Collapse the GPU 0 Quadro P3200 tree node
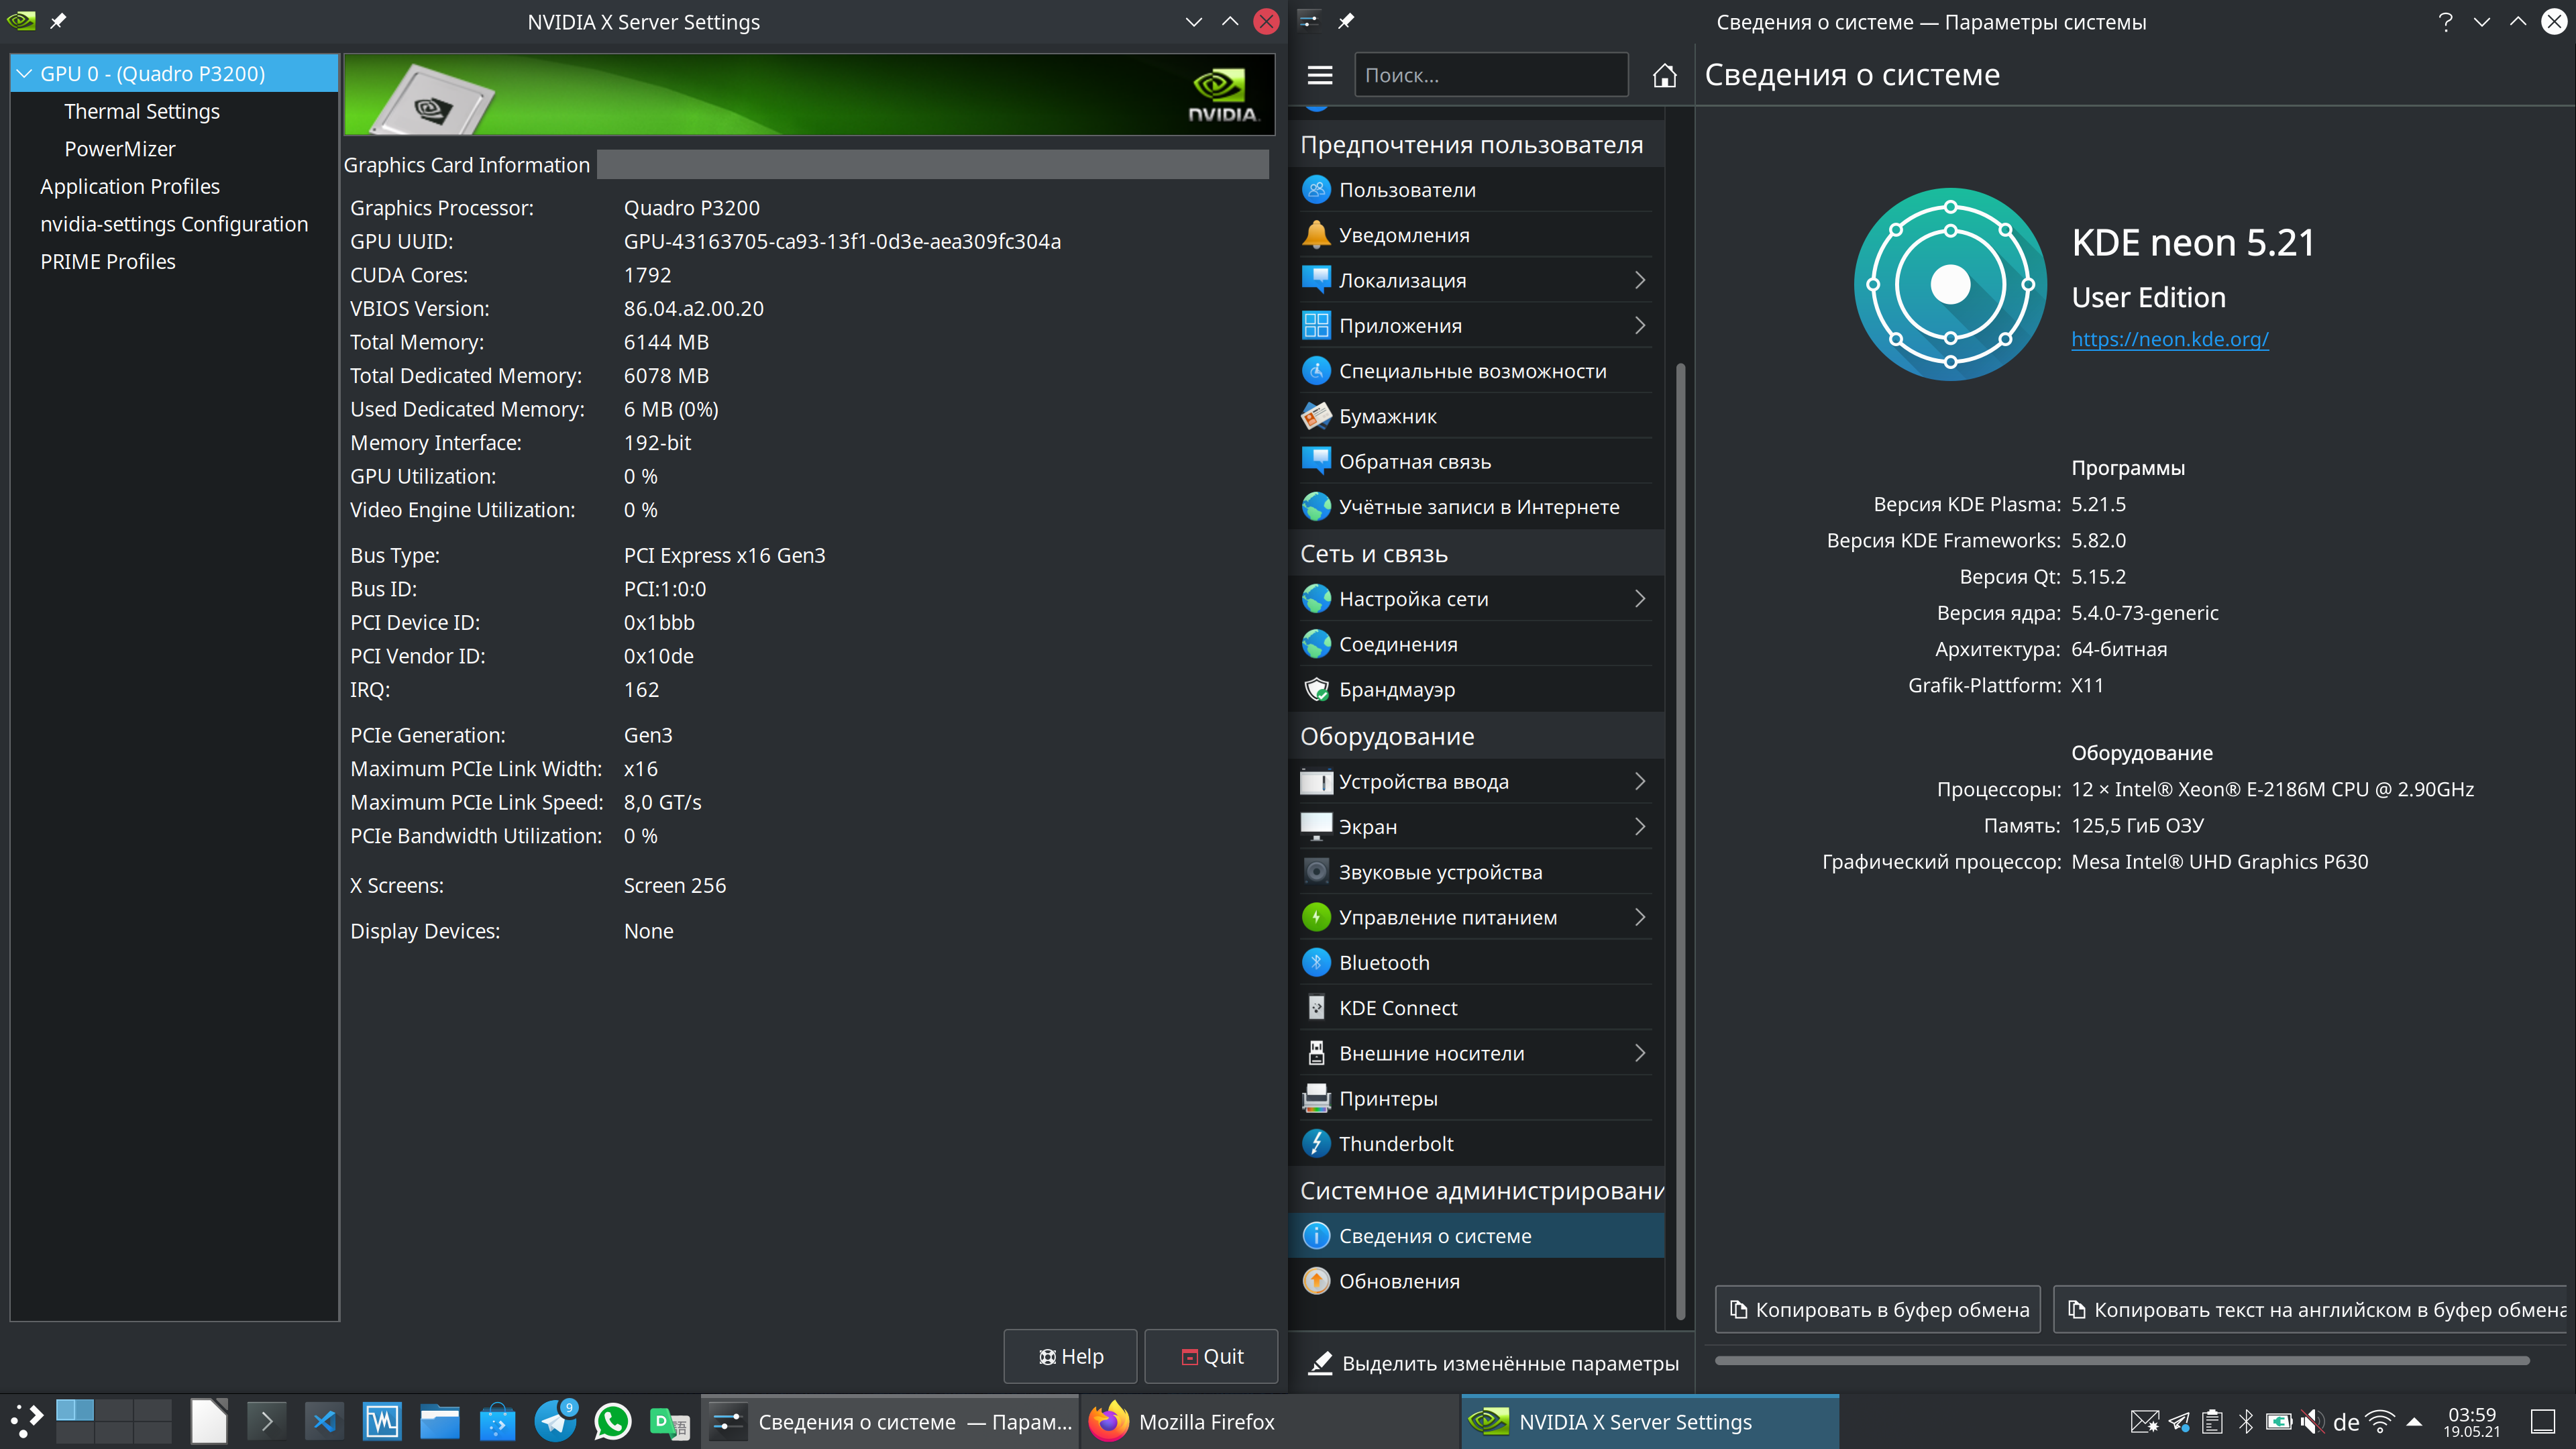Image resolution: width=2576 pixels, height=1449 pixels. pos(24,73)
